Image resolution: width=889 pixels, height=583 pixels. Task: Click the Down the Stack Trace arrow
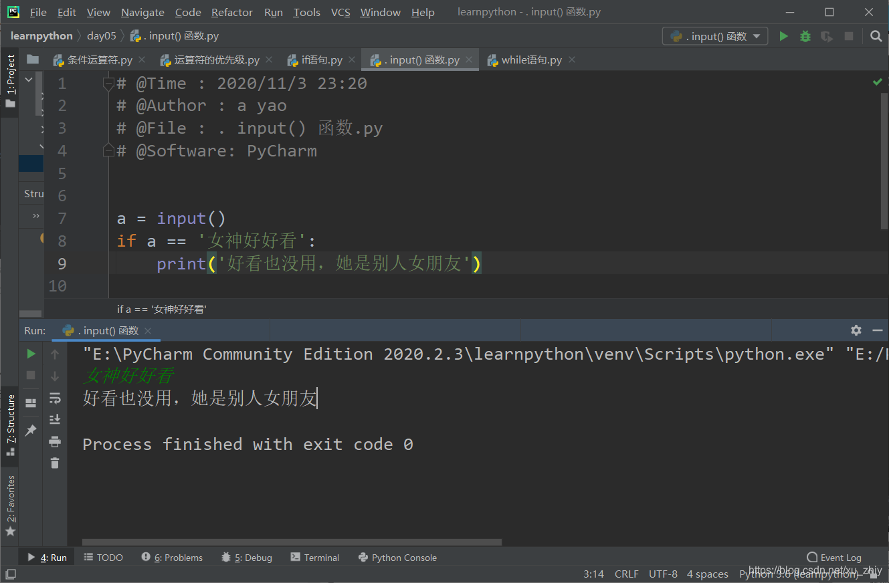(x=55, y=376)
